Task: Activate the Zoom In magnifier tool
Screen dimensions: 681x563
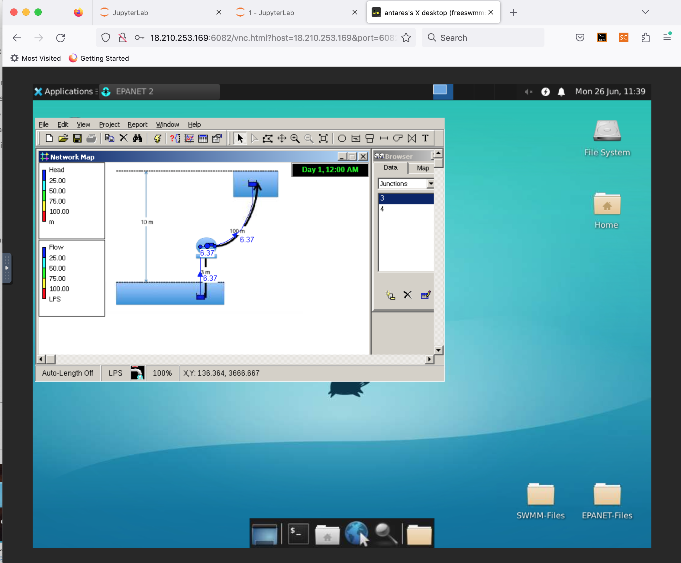Action: click(295, 138)
